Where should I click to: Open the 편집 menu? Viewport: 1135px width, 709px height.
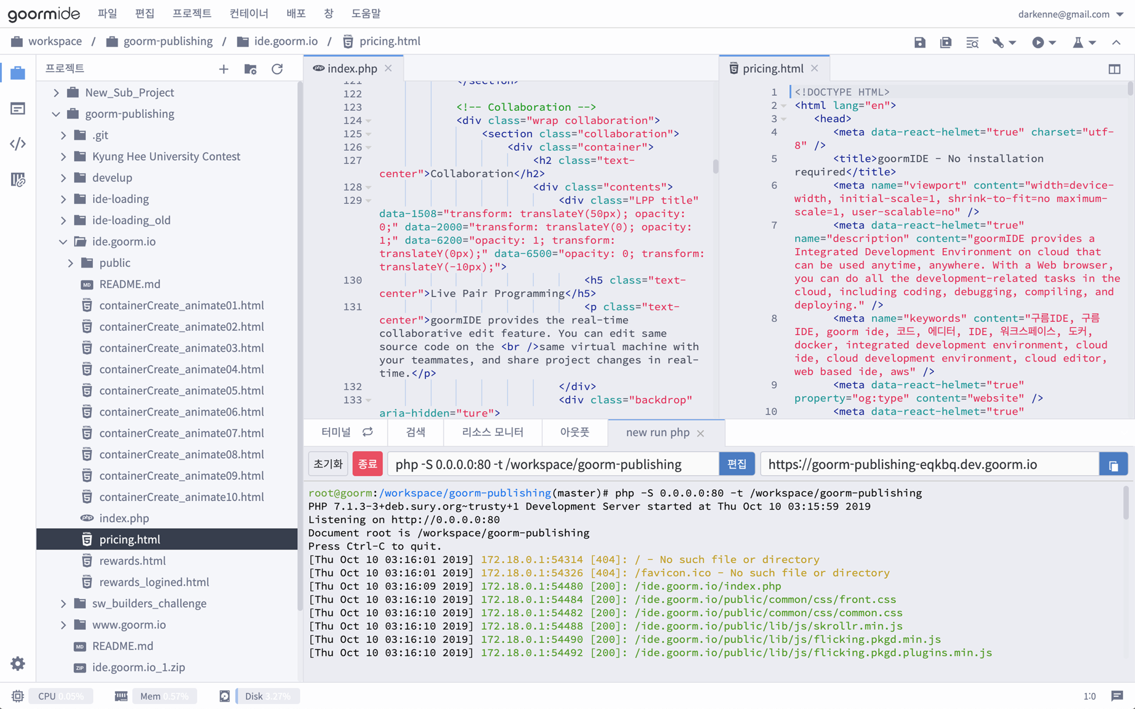tap(145, 13)
